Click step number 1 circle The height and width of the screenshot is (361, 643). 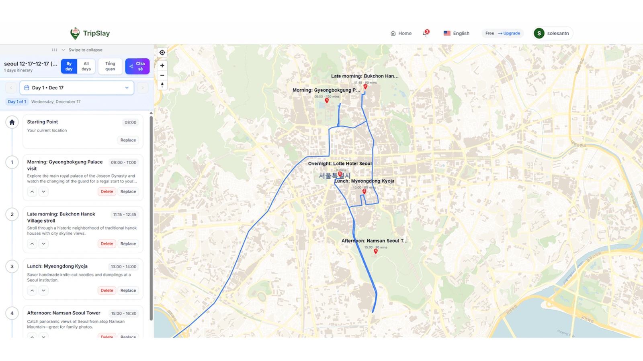coord(12,162)
